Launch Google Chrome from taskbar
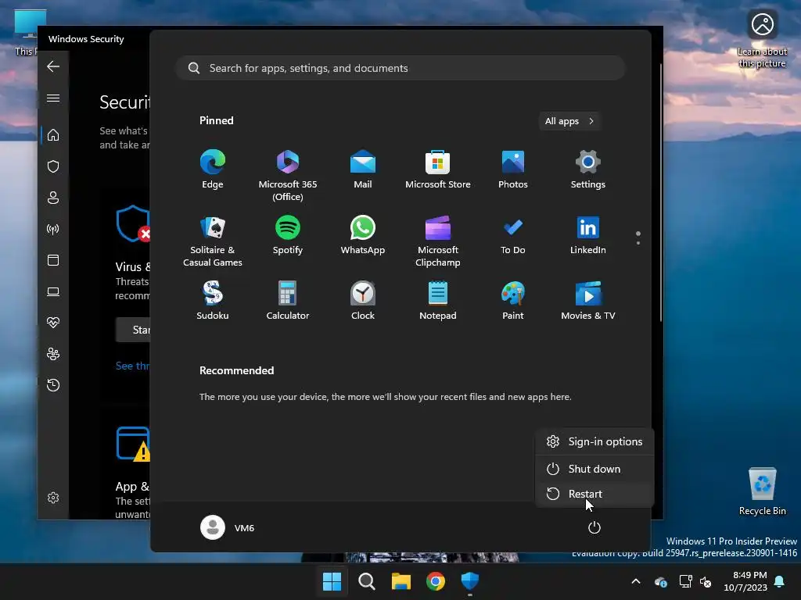The height and width of the screenshot is (600, 801). [435, 581]
